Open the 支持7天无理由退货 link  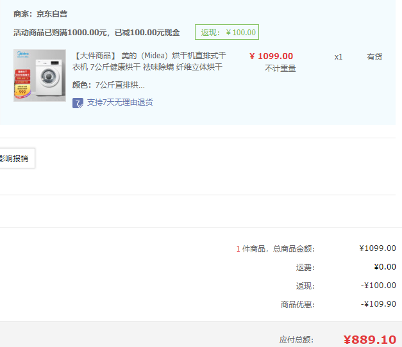coord(120,102)
